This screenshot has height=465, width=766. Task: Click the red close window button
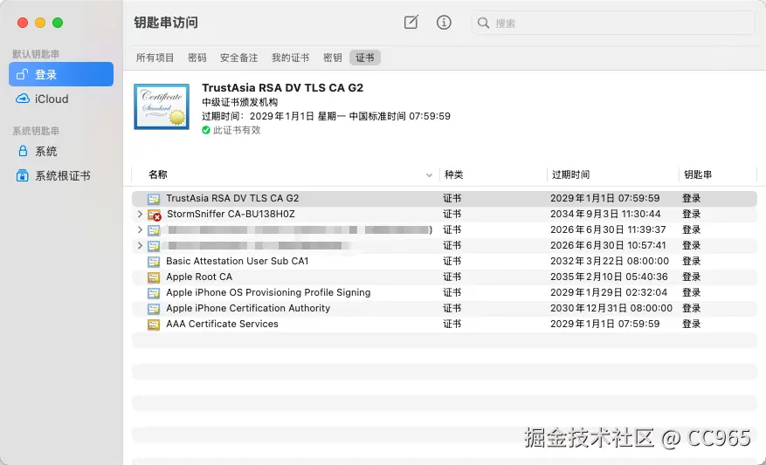[23, 23]
